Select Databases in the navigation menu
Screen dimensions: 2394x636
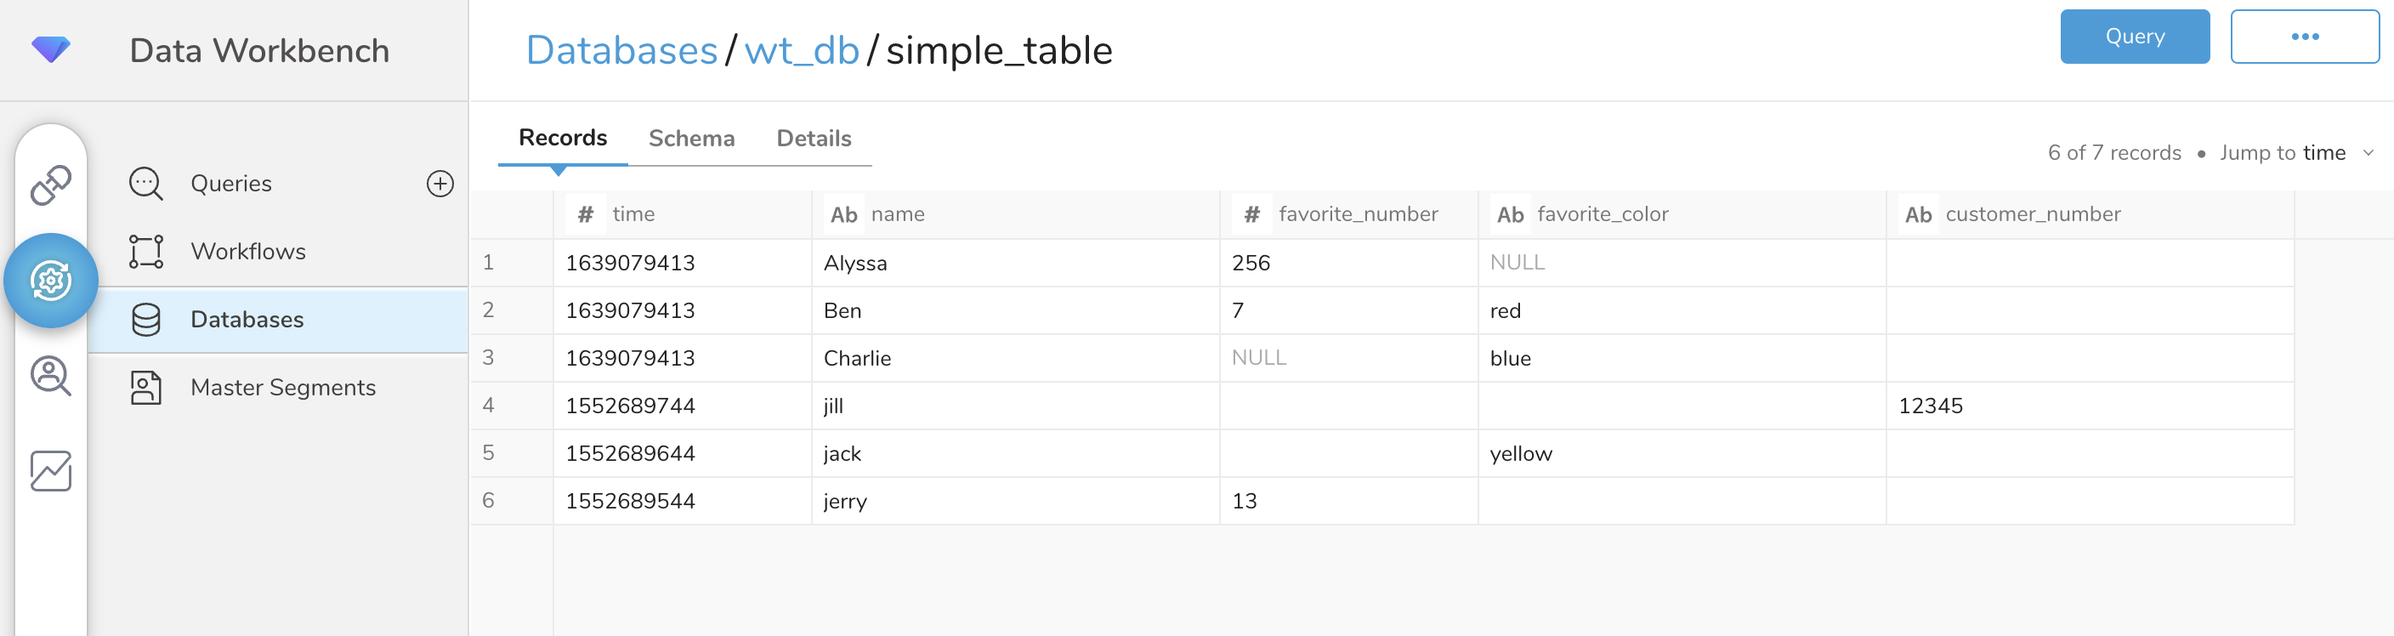tap(247, 320)
